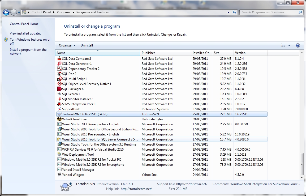Click the Programs and Features breadcrumb
306x196 pixels.
click(x=92, y=12)
